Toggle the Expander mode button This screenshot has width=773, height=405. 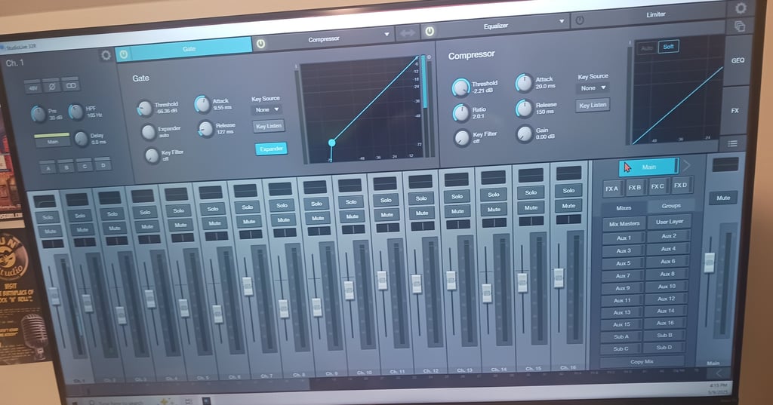click(271, 149)
